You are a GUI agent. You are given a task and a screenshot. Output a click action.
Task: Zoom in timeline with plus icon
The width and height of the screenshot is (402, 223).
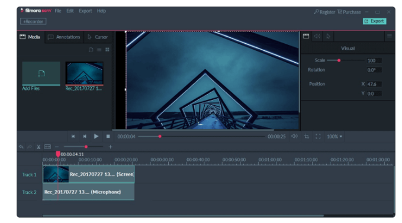[x=110, y=147]
